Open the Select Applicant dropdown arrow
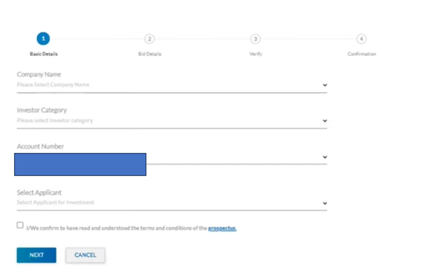Viewport: 428px width, 275px height. [x=325, y=204]
